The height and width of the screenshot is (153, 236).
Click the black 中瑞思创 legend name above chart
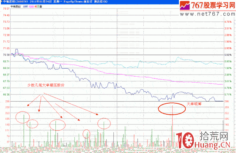point(16,7)
